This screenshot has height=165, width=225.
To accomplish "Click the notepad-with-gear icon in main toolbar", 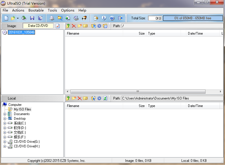I will tap(96, 18).
